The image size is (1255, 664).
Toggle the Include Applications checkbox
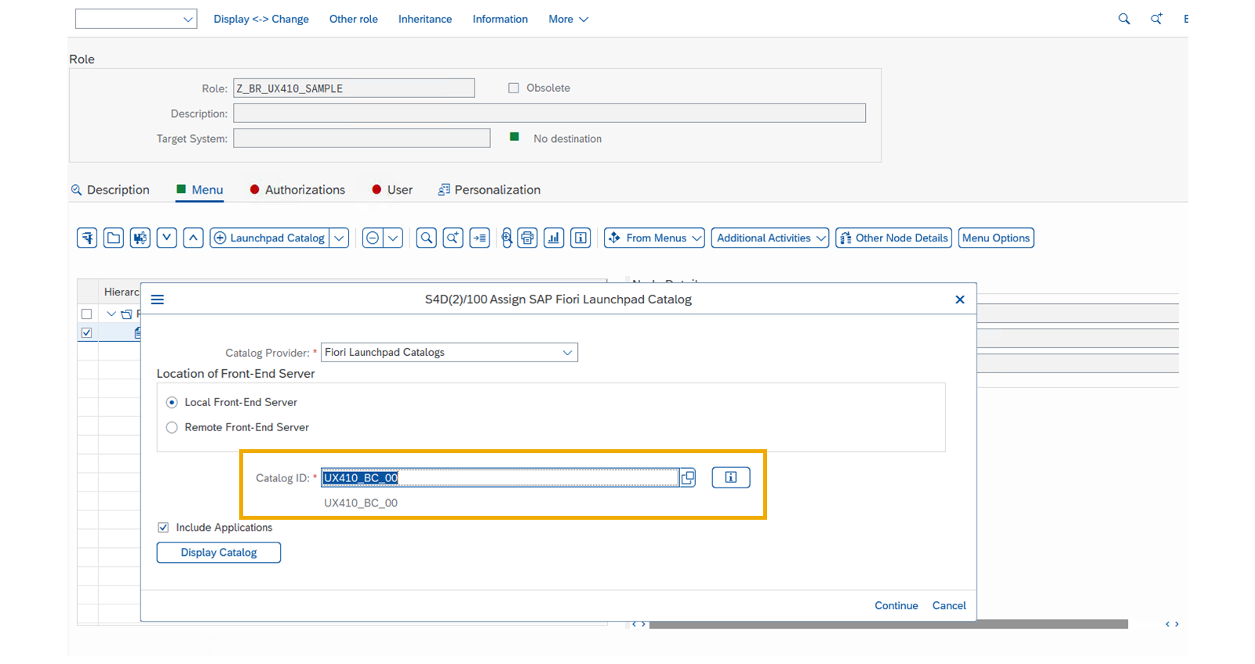[163, 528]
